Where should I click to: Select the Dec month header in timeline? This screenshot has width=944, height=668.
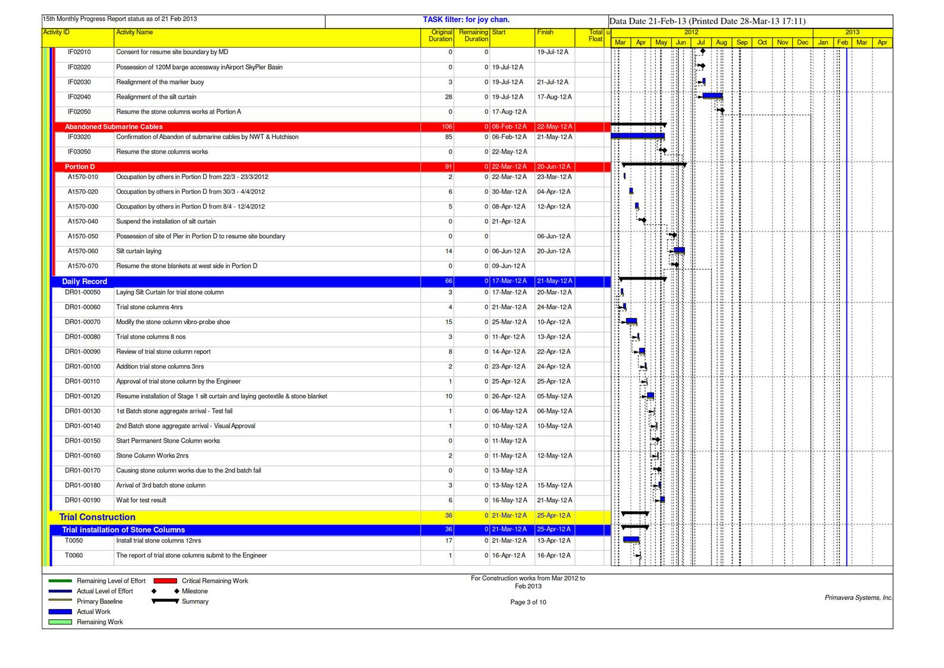803,42
